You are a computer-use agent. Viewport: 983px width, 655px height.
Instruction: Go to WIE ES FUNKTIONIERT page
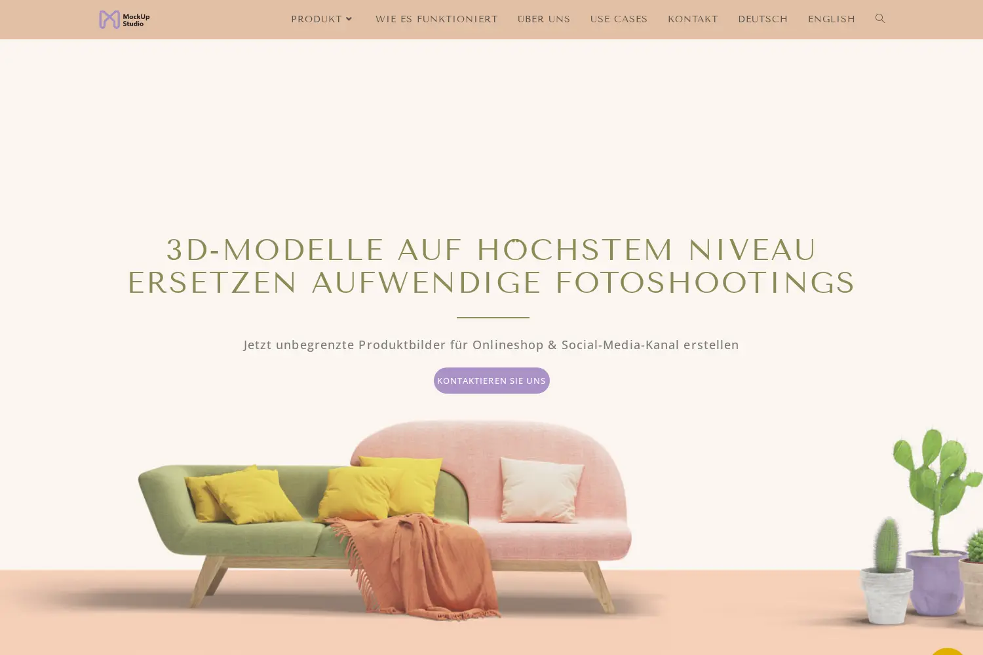pyautogui.click(x=436, y=19)
